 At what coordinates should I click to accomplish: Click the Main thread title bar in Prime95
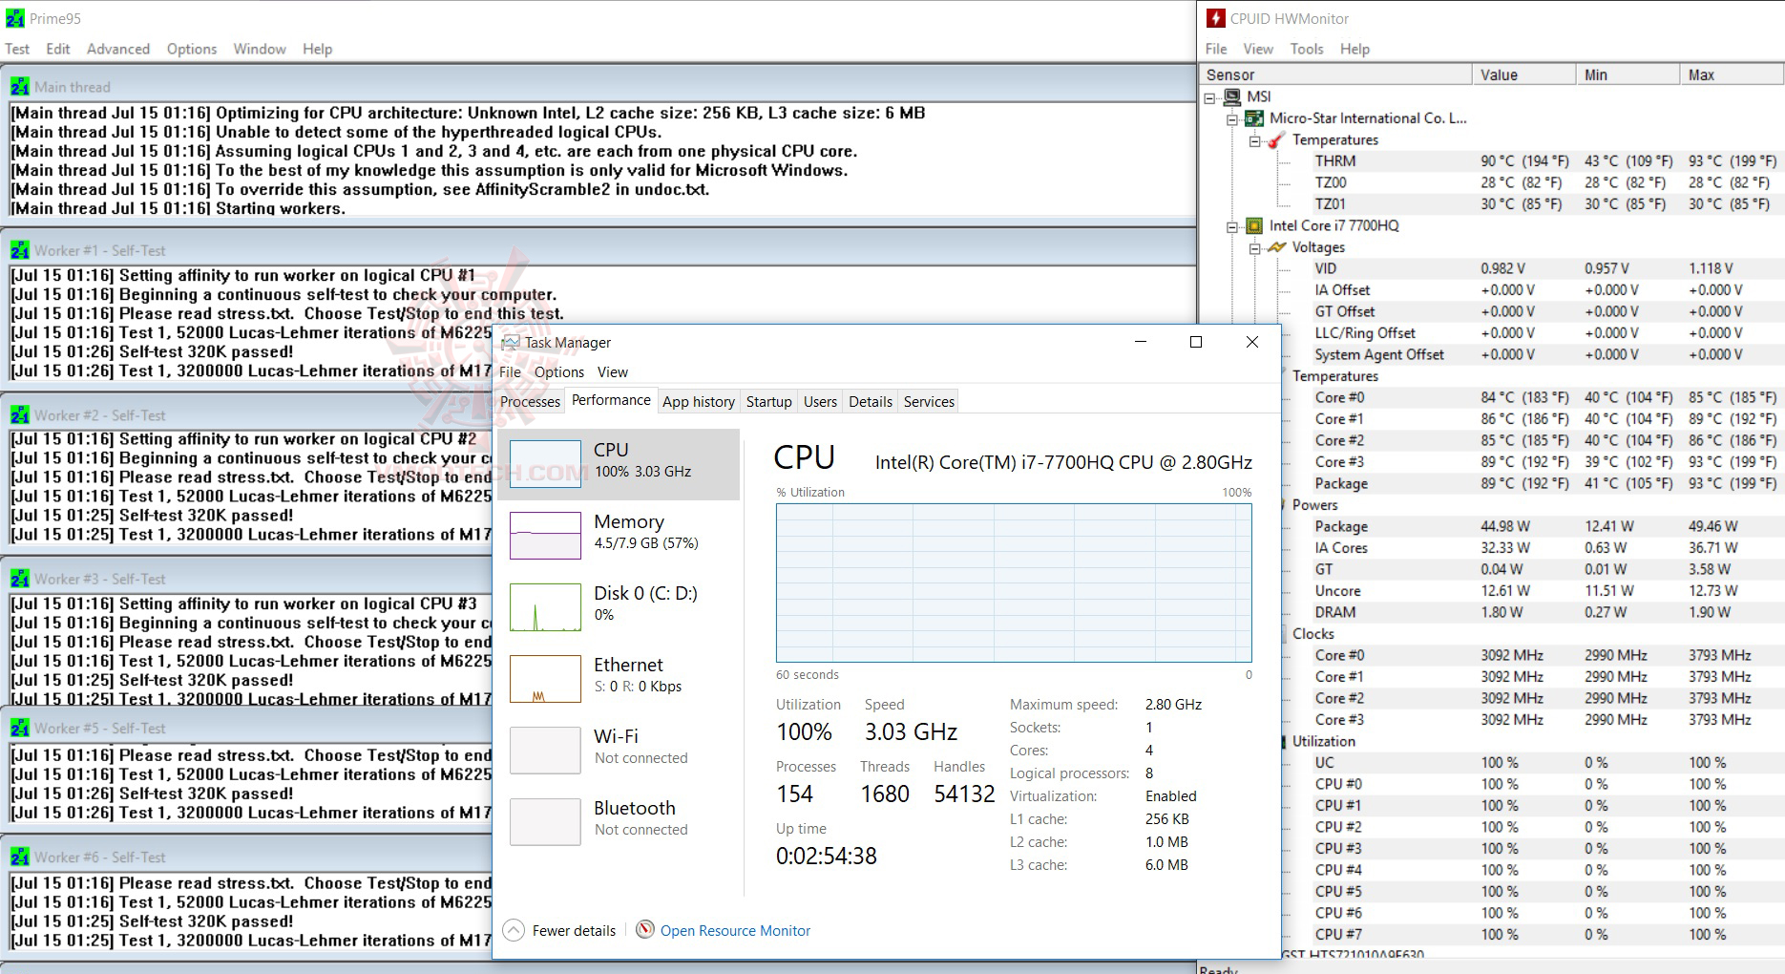click(598, 87)
